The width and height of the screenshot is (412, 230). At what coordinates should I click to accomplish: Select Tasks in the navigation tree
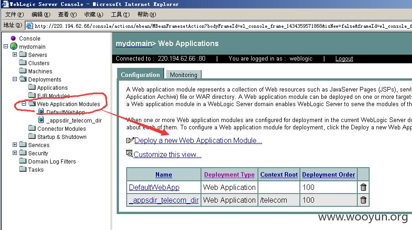[36, 169]
